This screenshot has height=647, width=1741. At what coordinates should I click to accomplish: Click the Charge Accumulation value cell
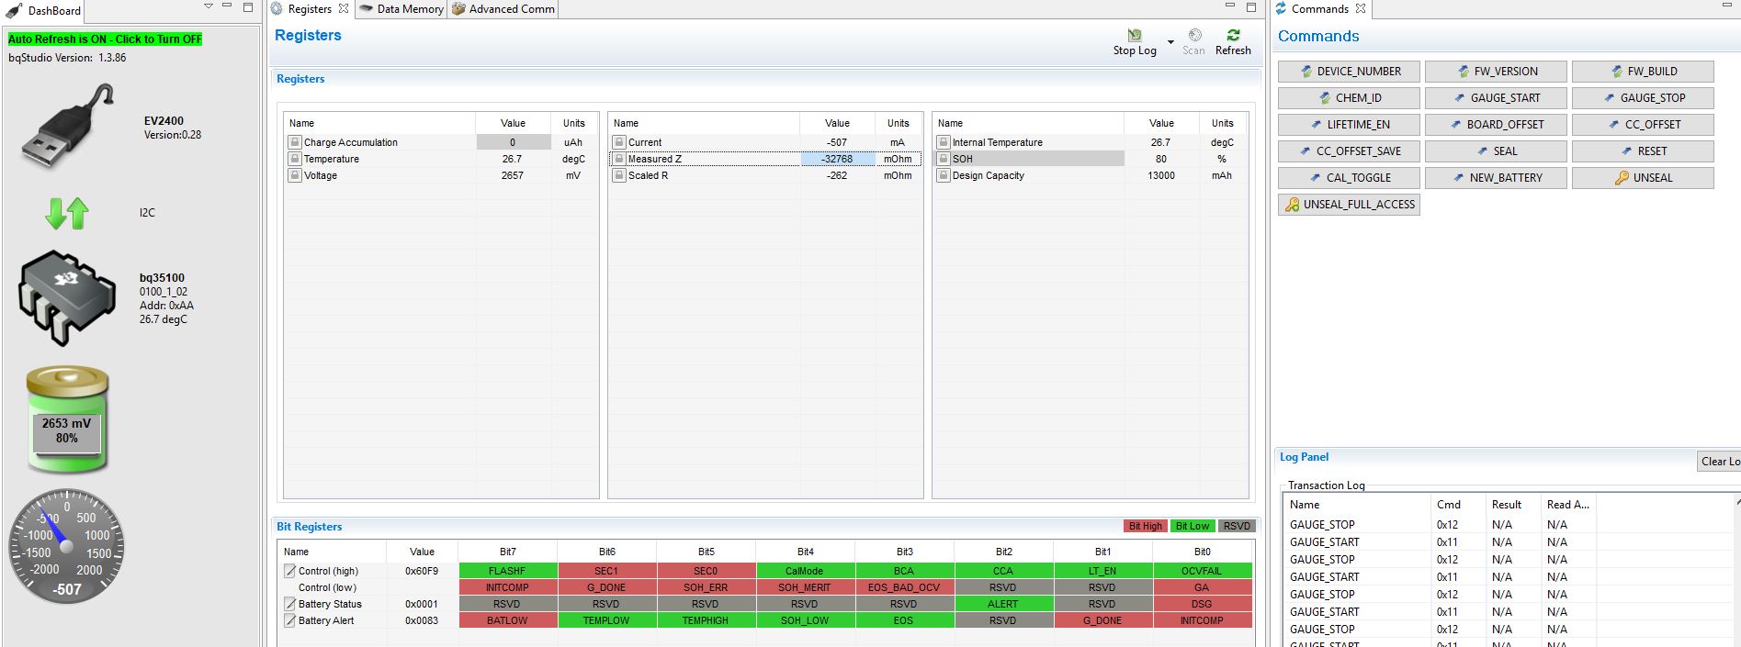click(513, 142)
